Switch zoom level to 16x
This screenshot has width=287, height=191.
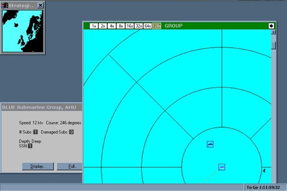tap(130, 26)
